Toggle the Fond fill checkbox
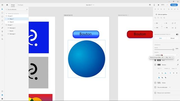 [155, 60]
